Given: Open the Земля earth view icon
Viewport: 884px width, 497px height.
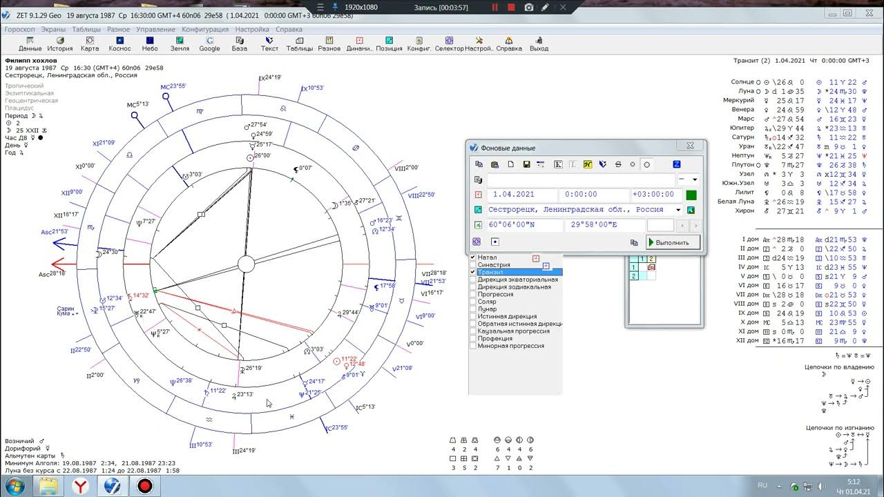Looking at the screenshot, I should 180,44.
